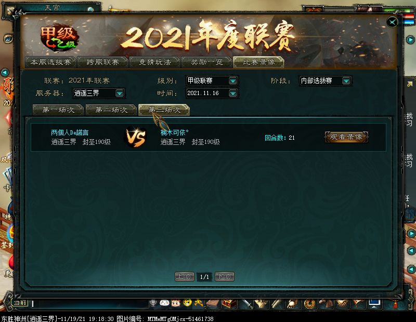Viewport: 416px width, 322px height.
Task: Click the 甲级/乙级 league switch emblem
Action: point(59,39)
